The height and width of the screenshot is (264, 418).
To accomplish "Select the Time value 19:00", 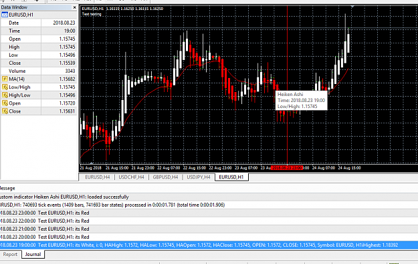I will (70, 31).
